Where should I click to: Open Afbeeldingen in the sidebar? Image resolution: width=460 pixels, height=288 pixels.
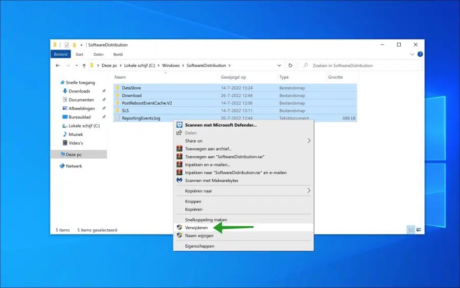(x=82, y=108)
